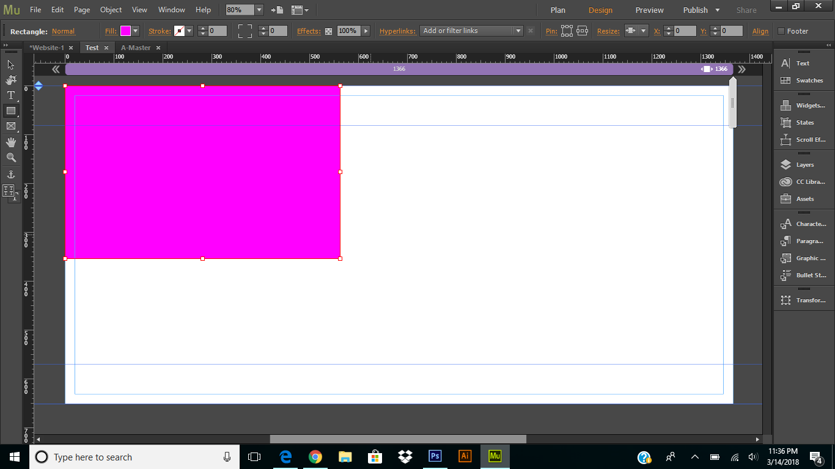Expand the right panel dock arrows
This screenshot has width=835, height=469.
tap(828, 45)
